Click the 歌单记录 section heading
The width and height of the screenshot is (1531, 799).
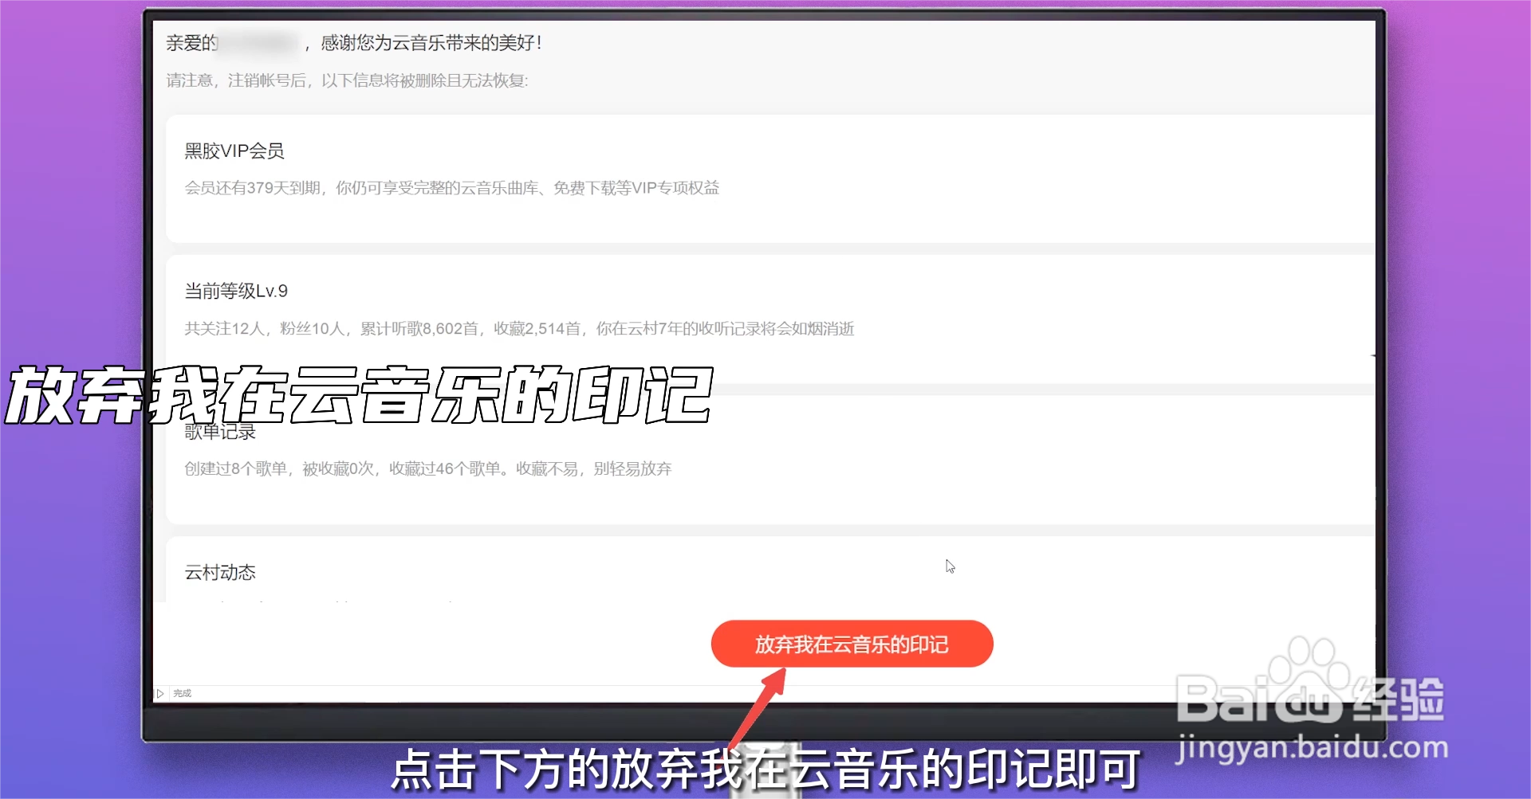tap(219, 432)
